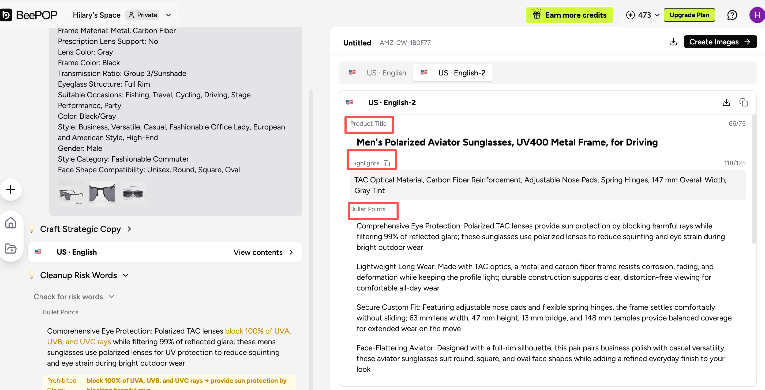Click Earn more credits button
Image resolution: width=765 pixels, height=390 pixels.
569,15
